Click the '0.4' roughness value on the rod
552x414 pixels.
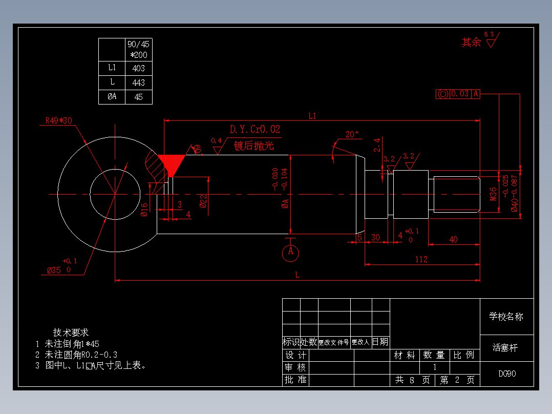click(217, 140)
